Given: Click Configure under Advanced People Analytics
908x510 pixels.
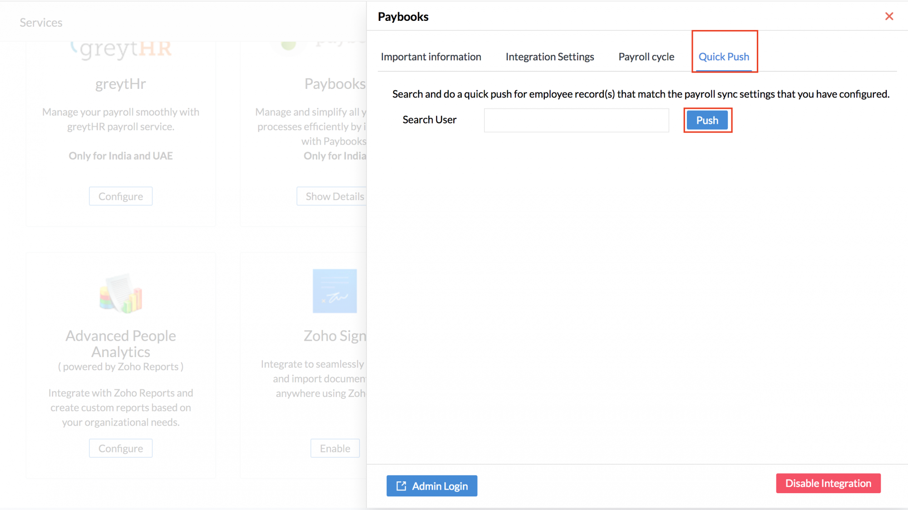Looking at the screenshot, I should click(121, 448).
